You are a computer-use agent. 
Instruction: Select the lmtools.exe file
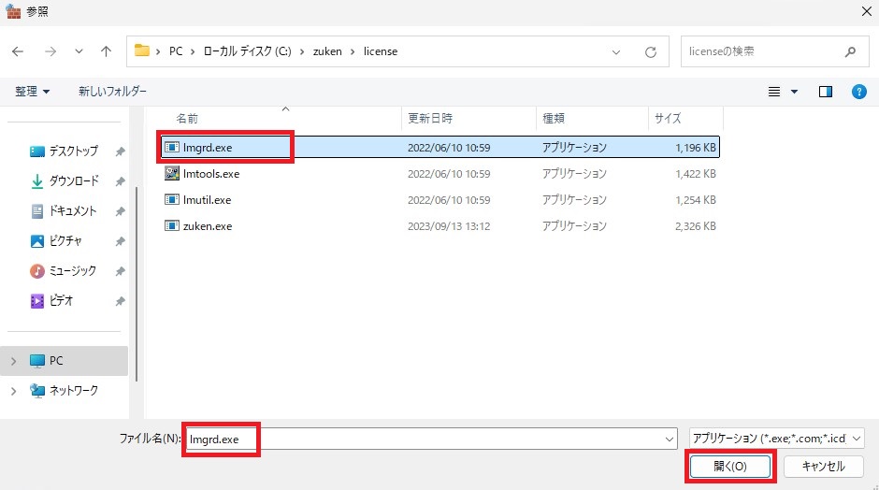(x=439, y=174)
